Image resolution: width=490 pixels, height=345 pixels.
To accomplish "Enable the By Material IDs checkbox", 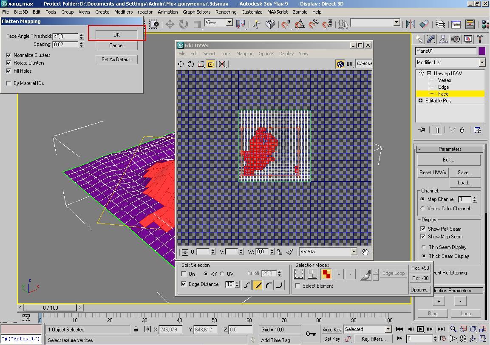I will 8,83.
